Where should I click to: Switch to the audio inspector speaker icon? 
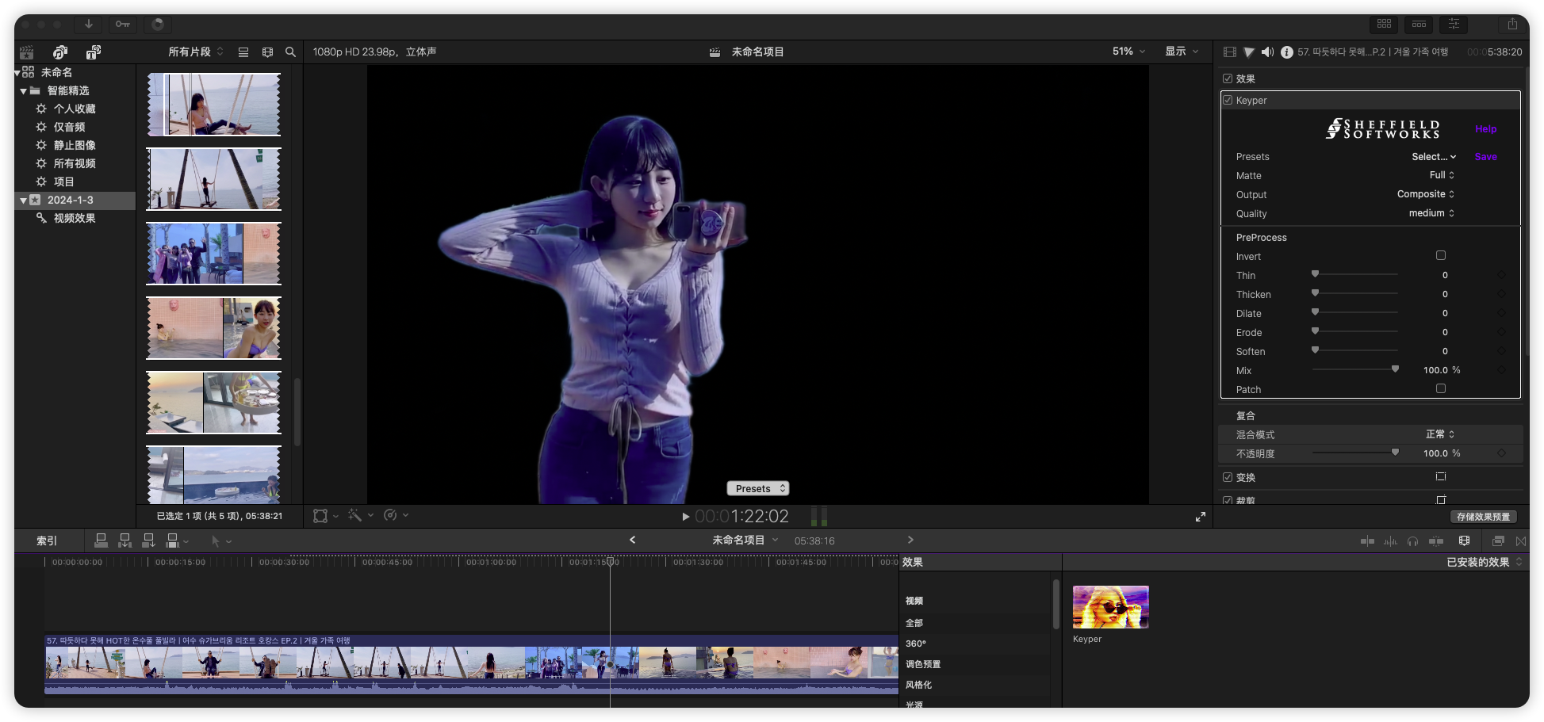[x=1268, y=52]
